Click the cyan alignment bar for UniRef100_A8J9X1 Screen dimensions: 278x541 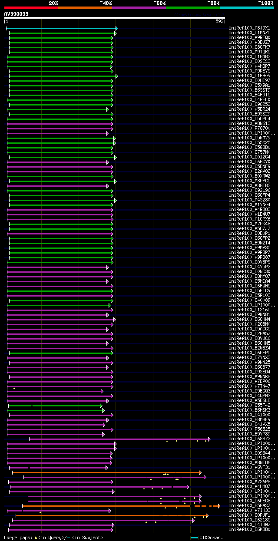(62, 28)
